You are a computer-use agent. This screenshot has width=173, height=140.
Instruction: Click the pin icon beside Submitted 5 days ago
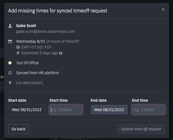(x=18, y=53)
